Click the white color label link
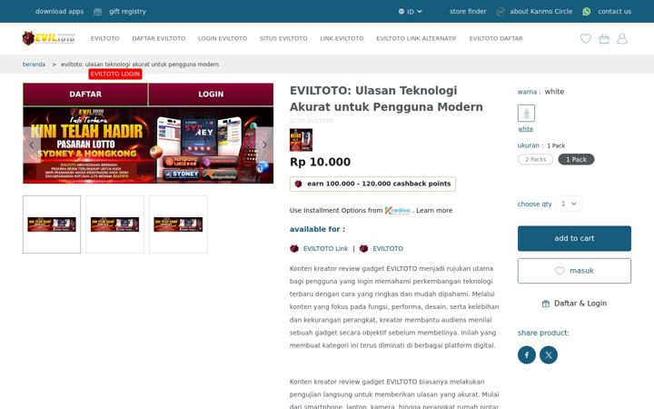The image size is (654, 409). 525,129
